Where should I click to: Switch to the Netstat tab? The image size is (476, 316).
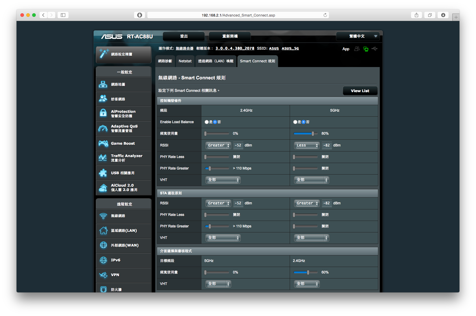click(185, 61)
